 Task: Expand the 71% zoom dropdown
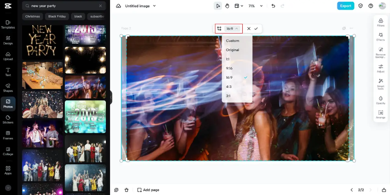click(x=261, y=6)
